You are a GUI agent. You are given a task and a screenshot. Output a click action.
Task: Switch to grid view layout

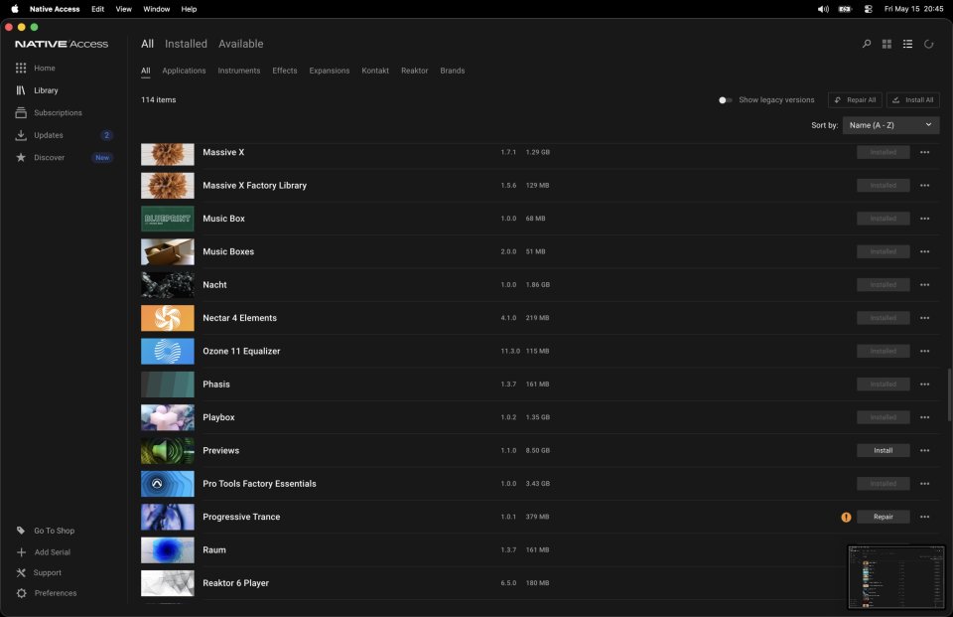(886, 44)
